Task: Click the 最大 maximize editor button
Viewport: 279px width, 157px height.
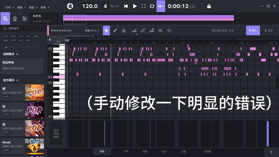Action: tap(253, 30)
